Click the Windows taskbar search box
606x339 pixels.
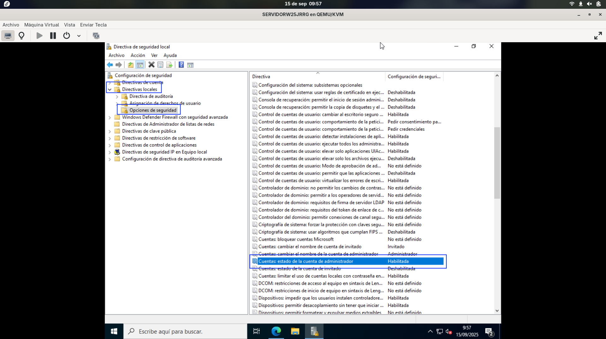[185, 331]
